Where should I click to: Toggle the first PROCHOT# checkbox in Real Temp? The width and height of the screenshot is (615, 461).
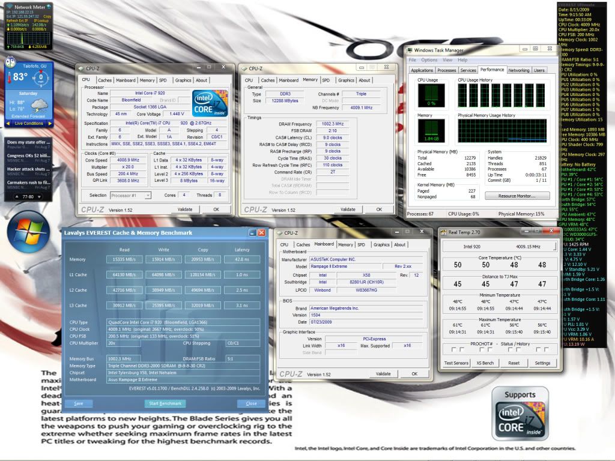[453, 349]
